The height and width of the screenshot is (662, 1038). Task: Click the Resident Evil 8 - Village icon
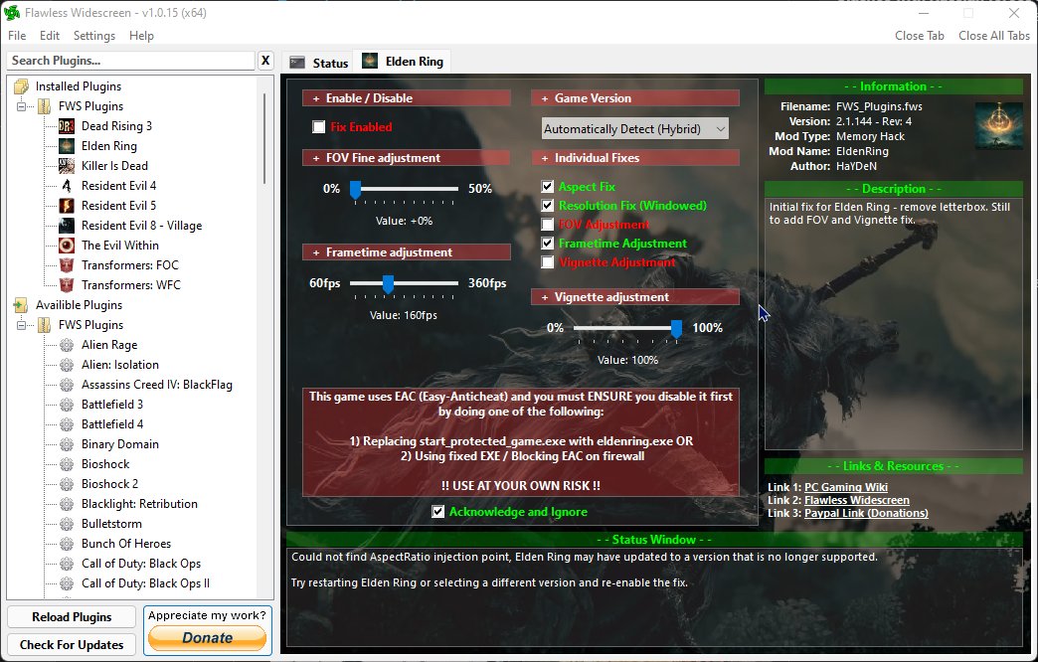(x=67, y=225)
